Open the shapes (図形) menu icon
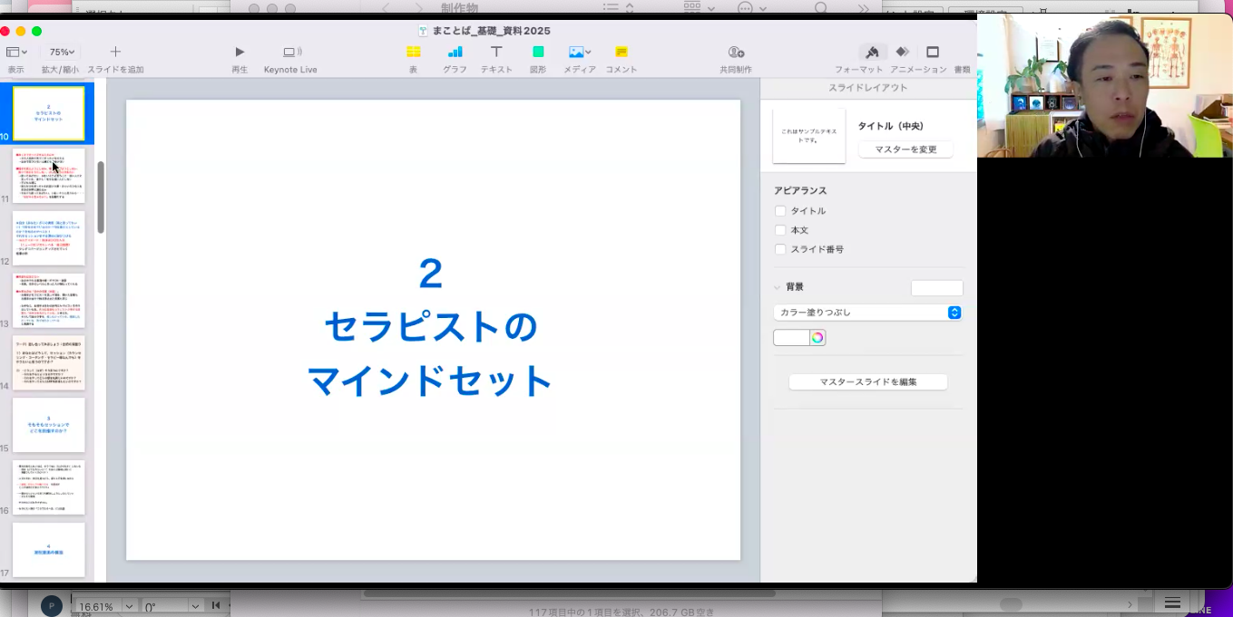This screenshot has height=617, width=1233. tap(538, 53)
